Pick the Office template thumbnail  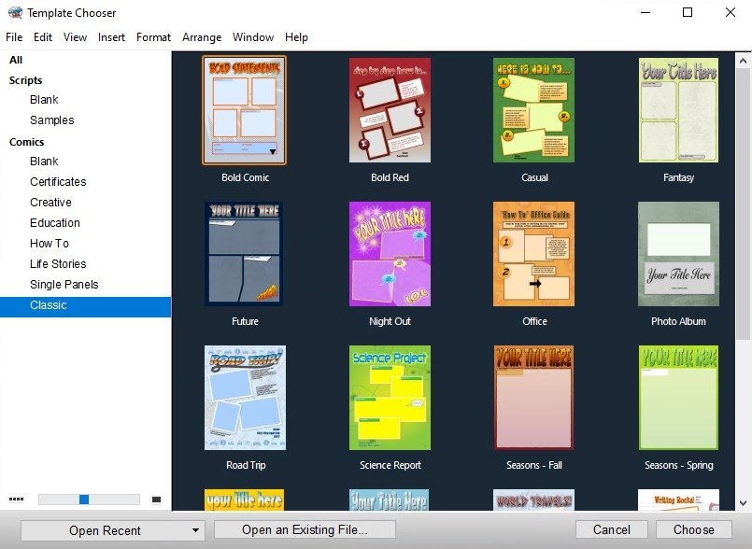click(x=533, y=254)
